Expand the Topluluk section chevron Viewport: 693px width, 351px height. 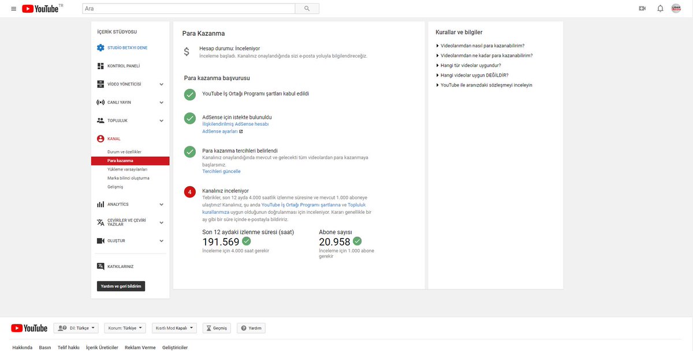pos(161,121)
